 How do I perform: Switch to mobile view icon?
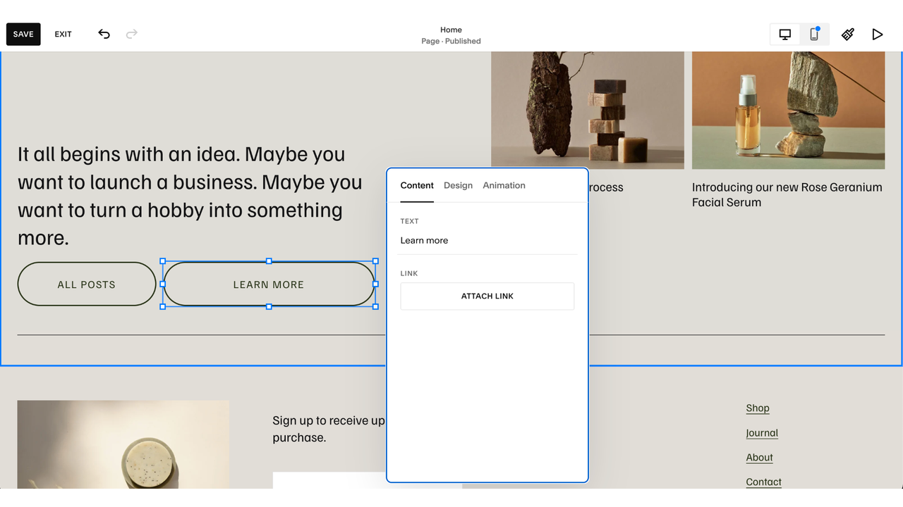pyautogui.click(x=814, y=34)
